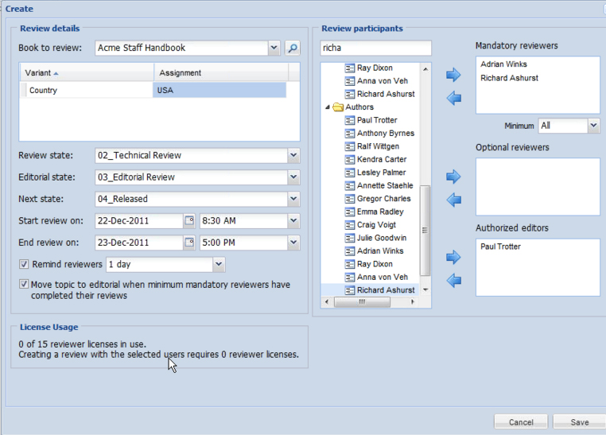
Task: Add selected user to Authorized editors
Action: 453,257
